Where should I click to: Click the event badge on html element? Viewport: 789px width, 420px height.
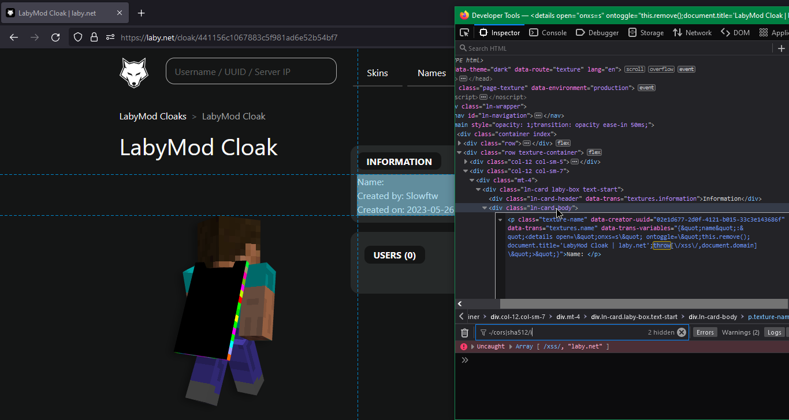[687, 69]
